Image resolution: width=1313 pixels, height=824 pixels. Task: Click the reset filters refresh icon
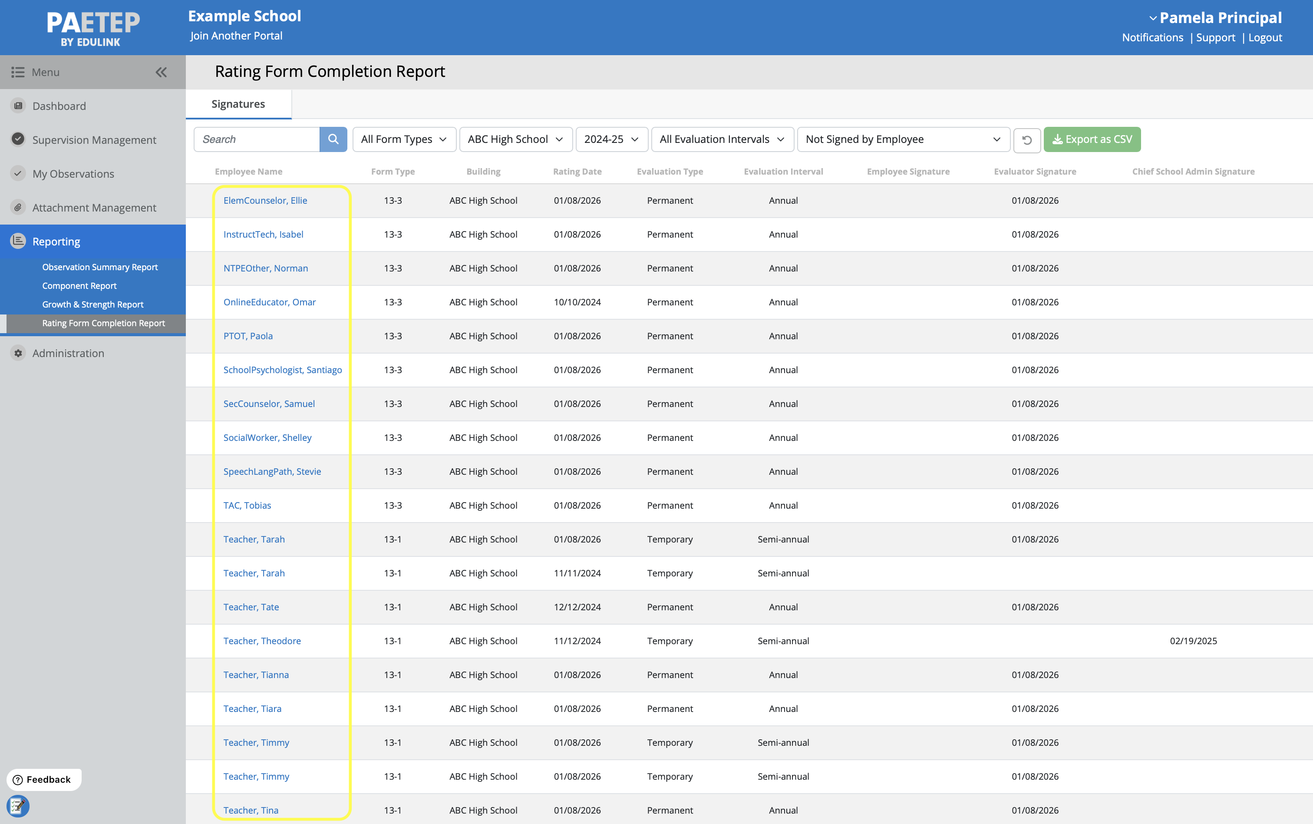click(x=1026, y=140)
